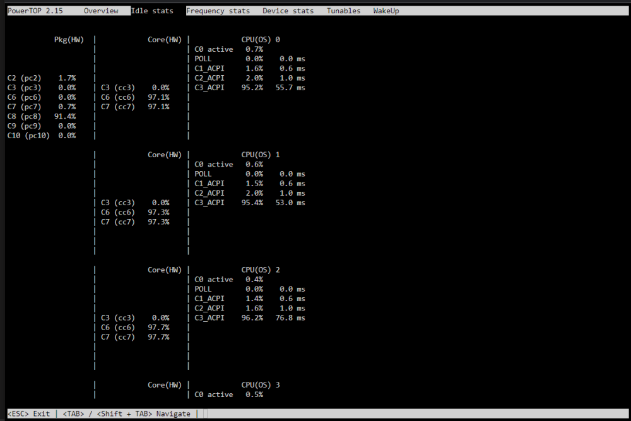Screen dimensions: 631x421
Task: Open the Frequency stats tab
Action: coord(218,11)
